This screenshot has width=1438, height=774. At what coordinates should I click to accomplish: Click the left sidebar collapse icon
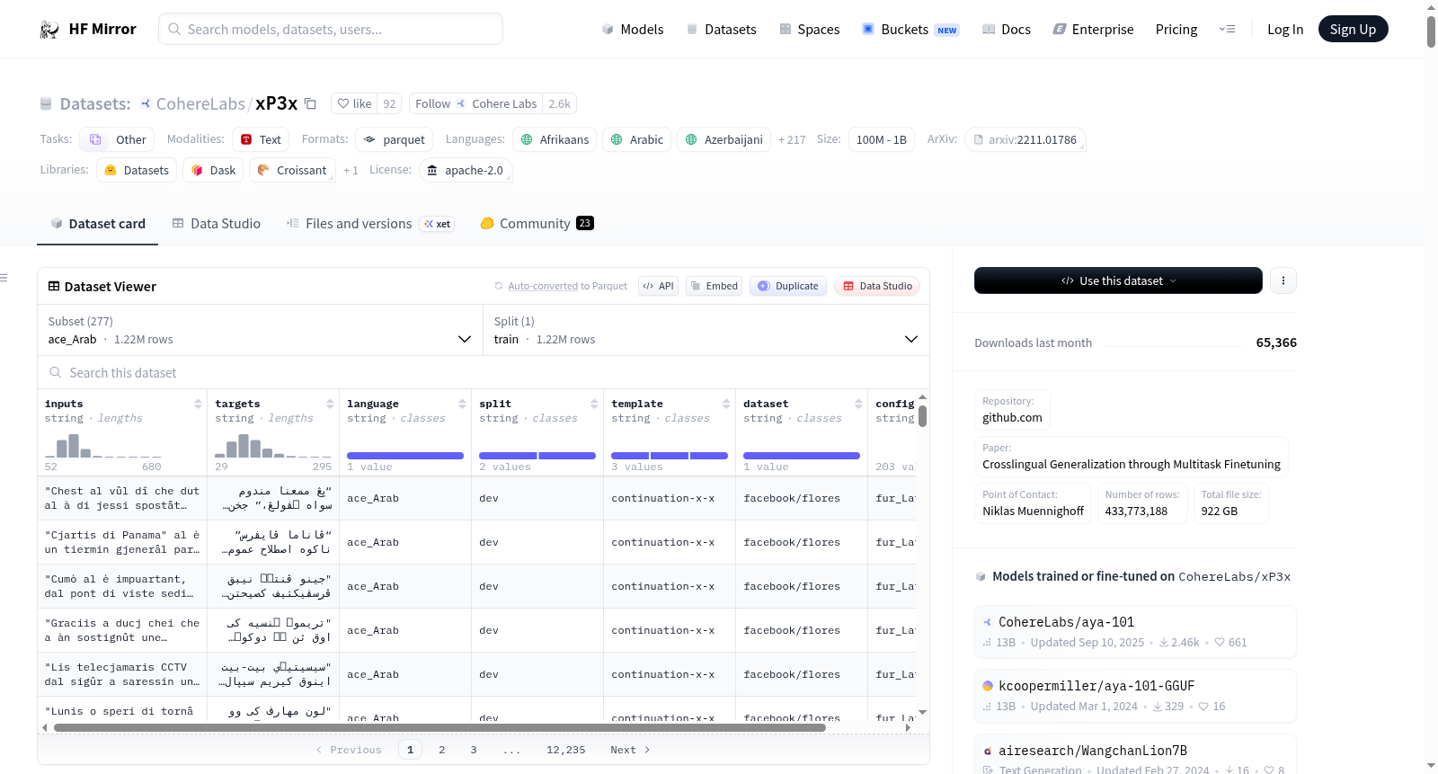[x=4, y=278]
